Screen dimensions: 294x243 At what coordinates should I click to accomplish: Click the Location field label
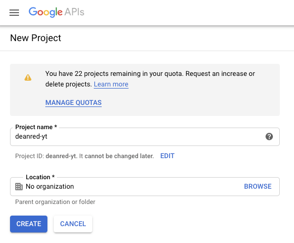(40, 177)
